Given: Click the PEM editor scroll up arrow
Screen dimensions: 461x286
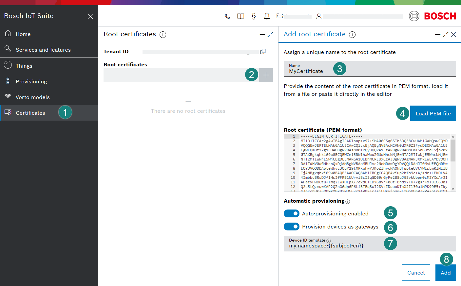Looking at the screenshot, I should pos(453,137).
